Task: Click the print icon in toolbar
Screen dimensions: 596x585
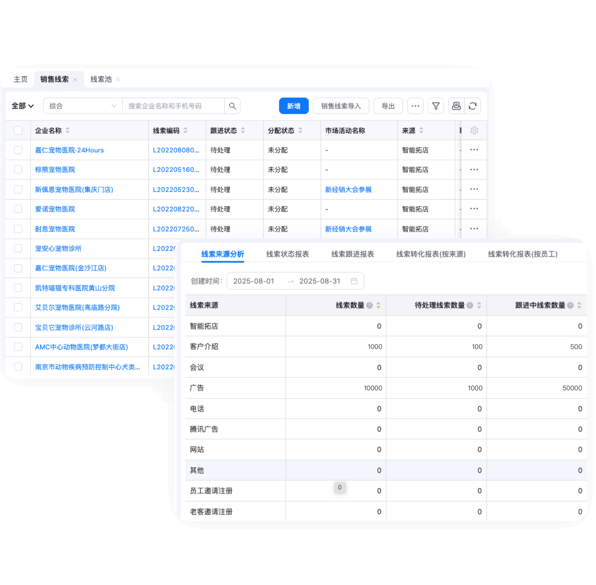Action: 456,106
